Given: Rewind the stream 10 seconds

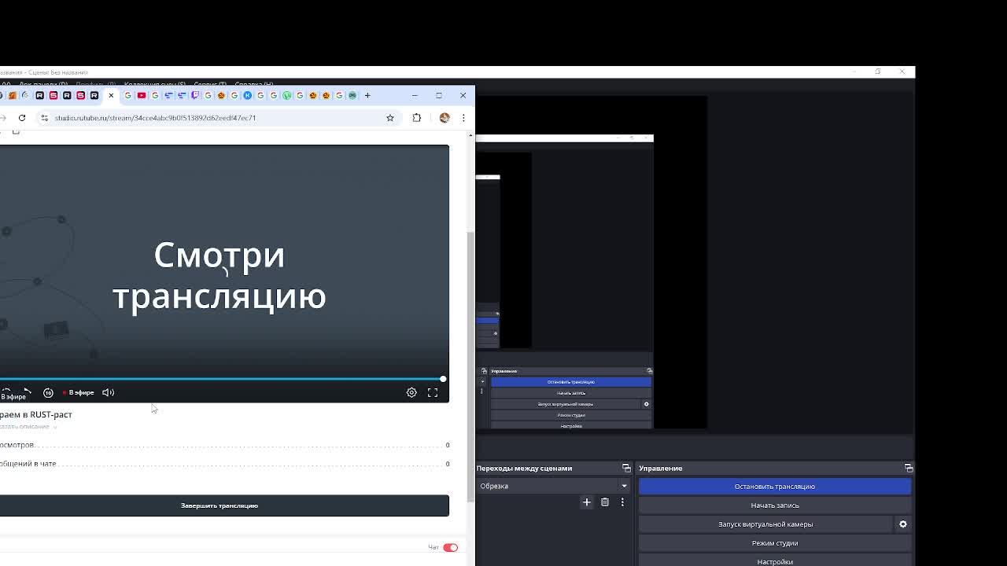Looking at the screenshot, I should pyautogui.click(x=48, y=392).
